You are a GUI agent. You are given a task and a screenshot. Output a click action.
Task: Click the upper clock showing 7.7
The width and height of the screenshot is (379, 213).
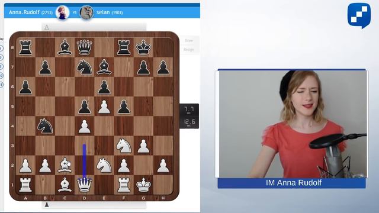189,110
